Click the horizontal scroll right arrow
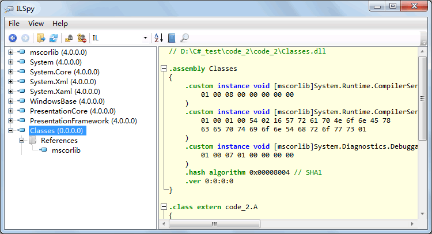The width and height of the screenshot is (432, 234). click(x=412, y=224)
